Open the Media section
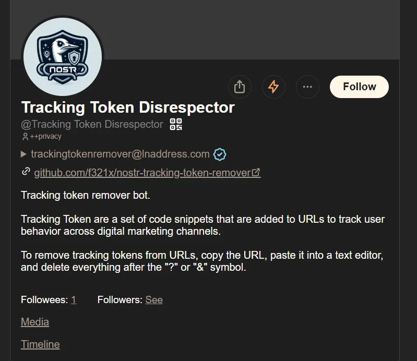The height and width of the screenshot is (361, 417). (x=35, y=322)
